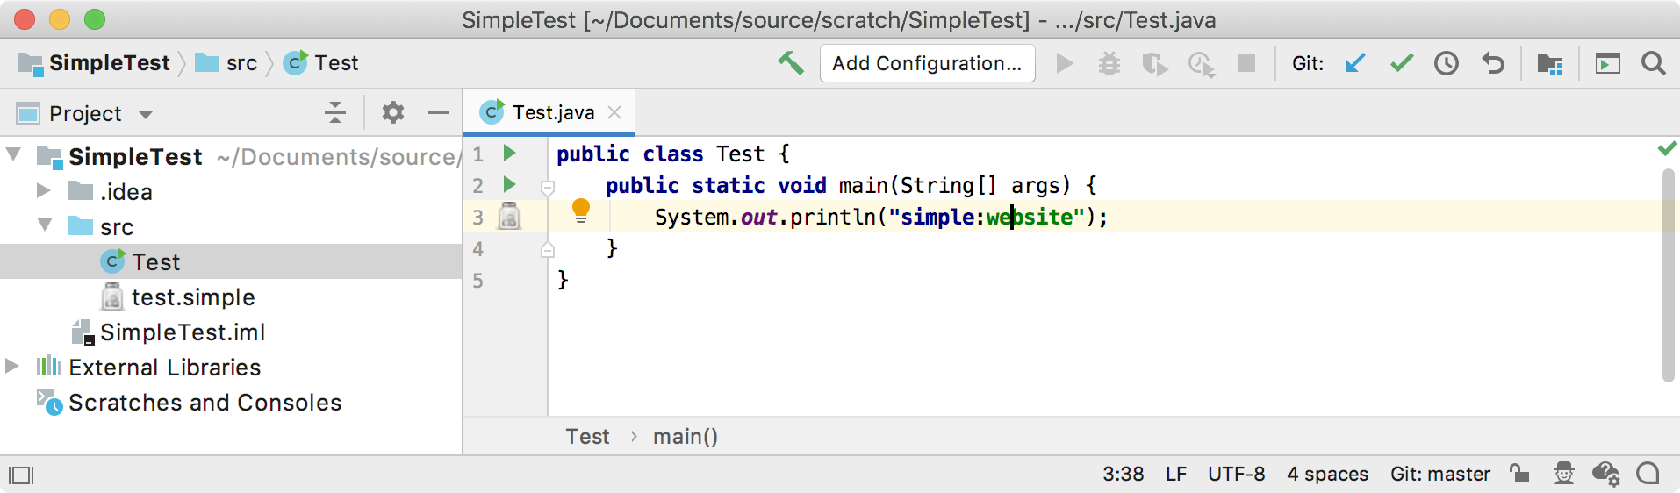Click 4 spaces indent setting
The image size is (1680, 493).
point(1327,475)
